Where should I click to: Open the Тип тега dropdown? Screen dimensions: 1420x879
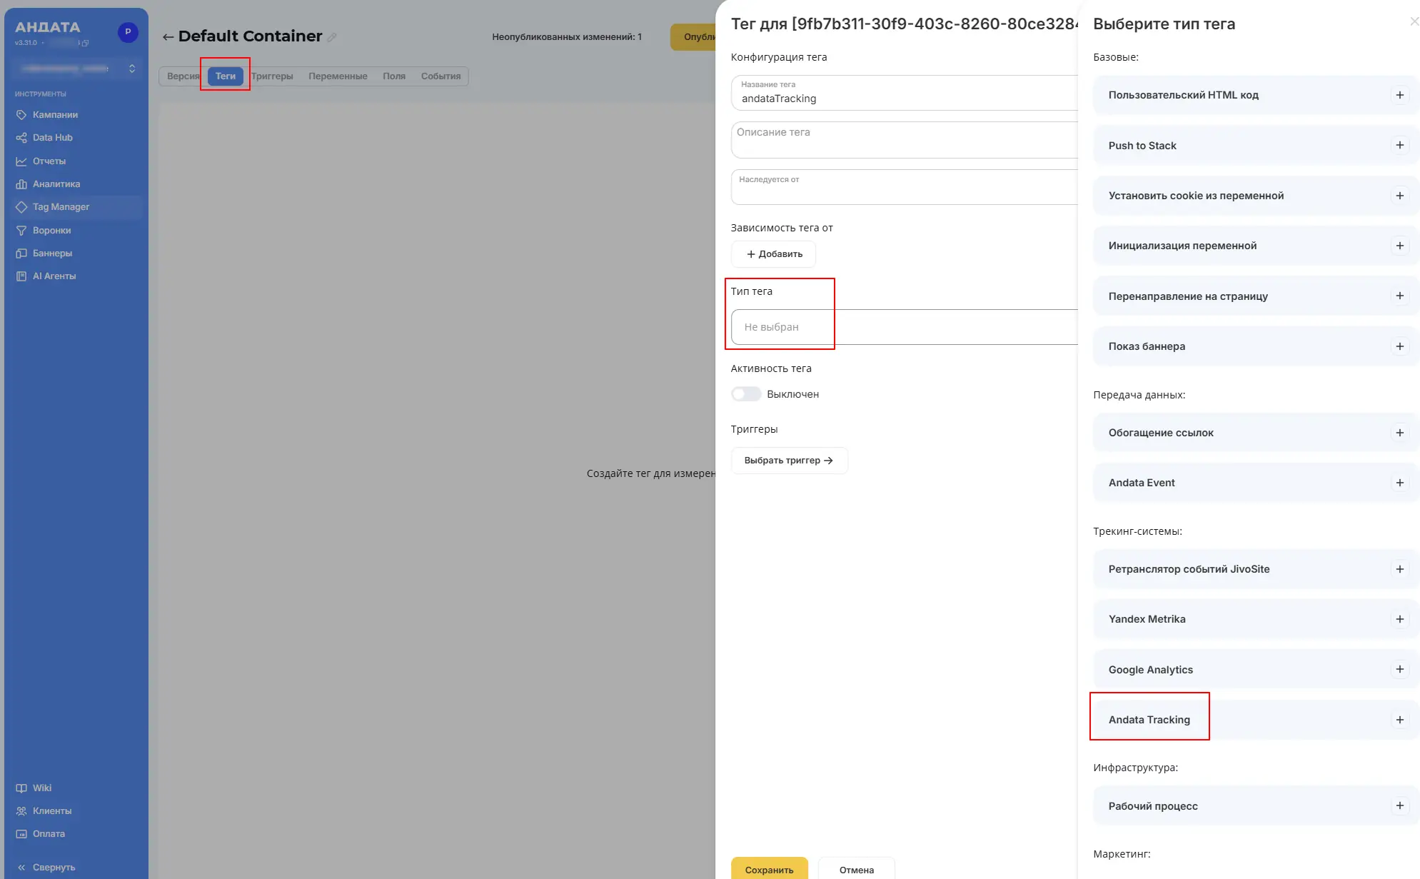904,327
